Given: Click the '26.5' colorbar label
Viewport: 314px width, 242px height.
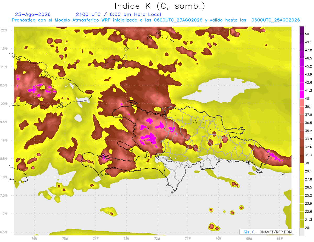Looking at the screenshot, I should [x=309, y=187].
